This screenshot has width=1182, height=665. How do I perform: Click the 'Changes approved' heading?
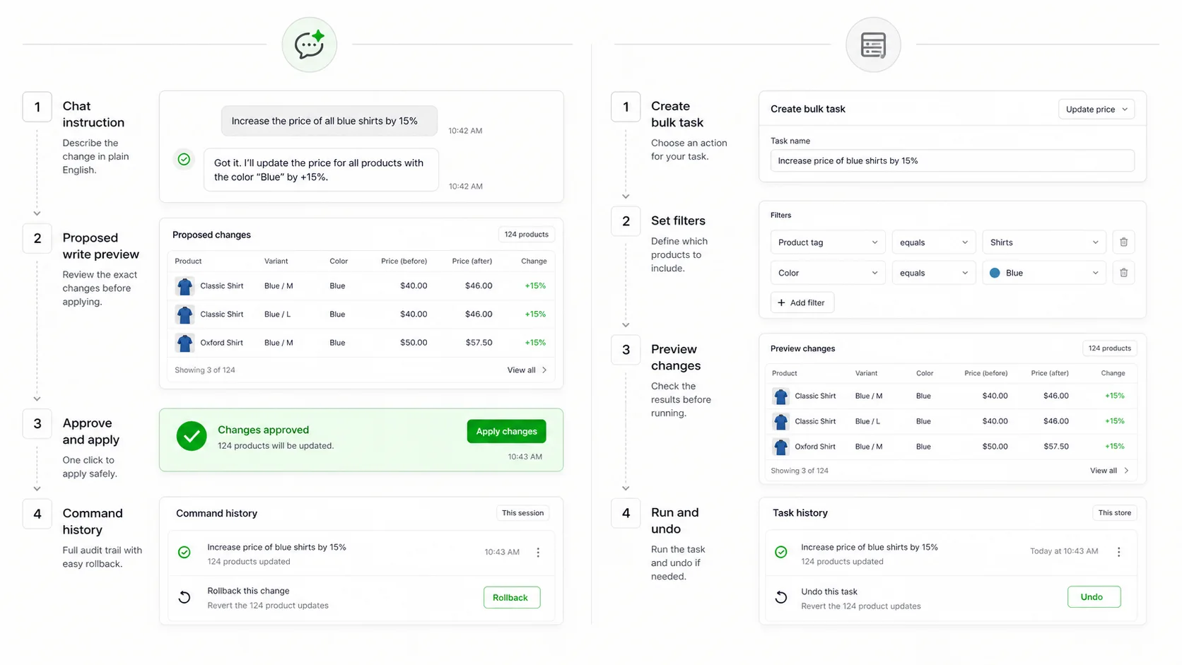(x=263, y=430)
